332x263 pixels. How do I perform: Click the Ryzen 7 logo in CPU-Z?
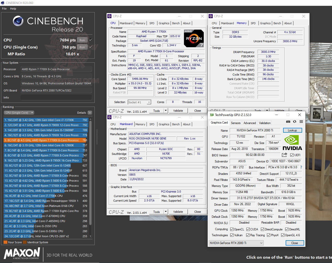[194, 38]
